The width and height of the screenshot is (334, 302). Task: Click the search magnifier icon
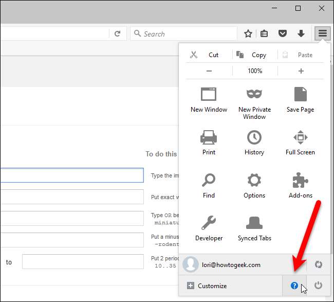(x=137, y=33)
